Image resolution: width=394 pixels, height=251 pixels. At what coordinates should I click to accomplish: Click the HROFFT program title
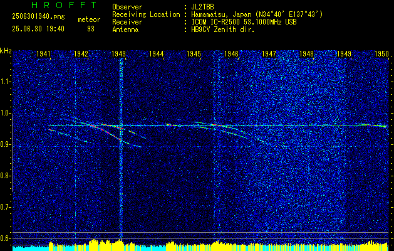(x=64, y=5)
